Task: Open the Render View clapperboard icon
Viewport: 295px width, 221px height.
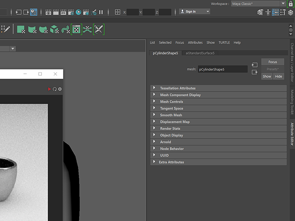Action: pos(48,12)
